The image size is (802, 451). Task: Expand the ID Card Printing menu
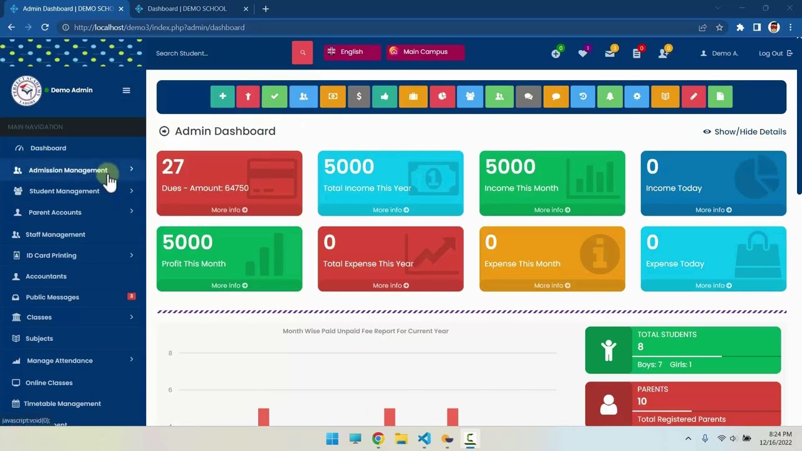coord(73,256)
